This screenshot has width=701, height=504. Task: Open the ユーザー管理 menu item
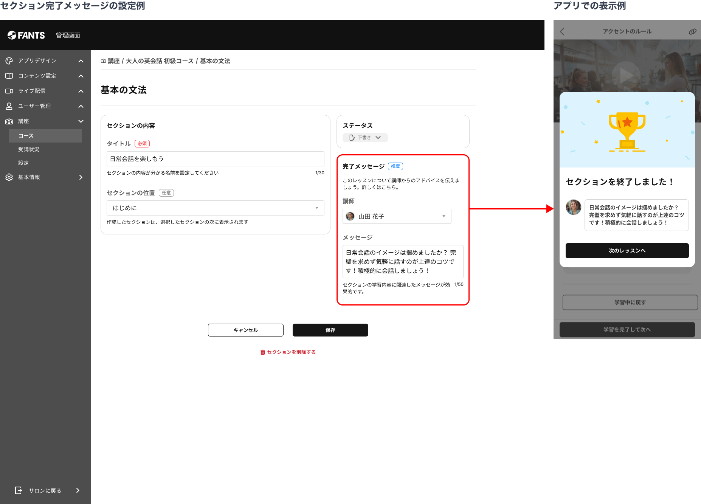tap(34, 106)
